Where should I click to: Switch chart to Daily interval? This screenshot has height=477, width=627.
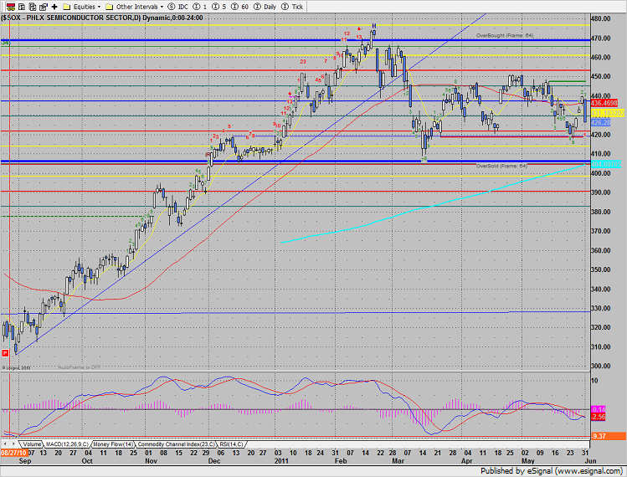[x=265, y=7]
